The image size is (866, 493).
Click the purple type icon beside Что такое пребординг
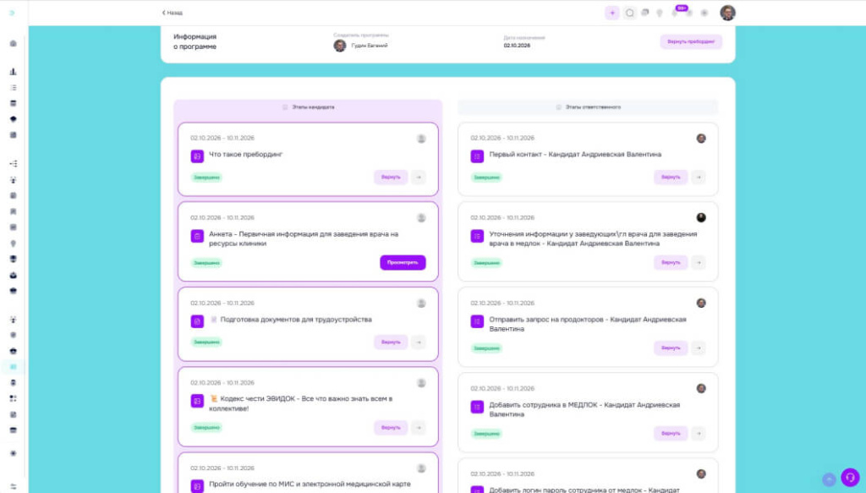tap(197, 156)
